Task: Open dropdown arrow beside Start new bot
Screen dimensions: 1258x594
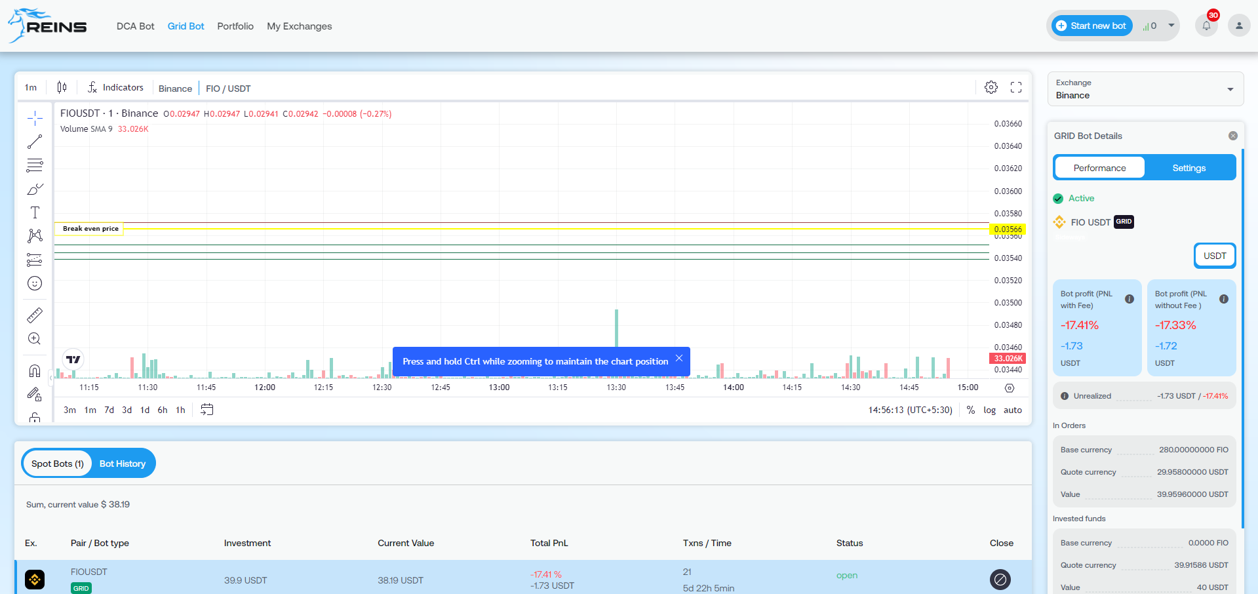Action: pos(1171,26)
